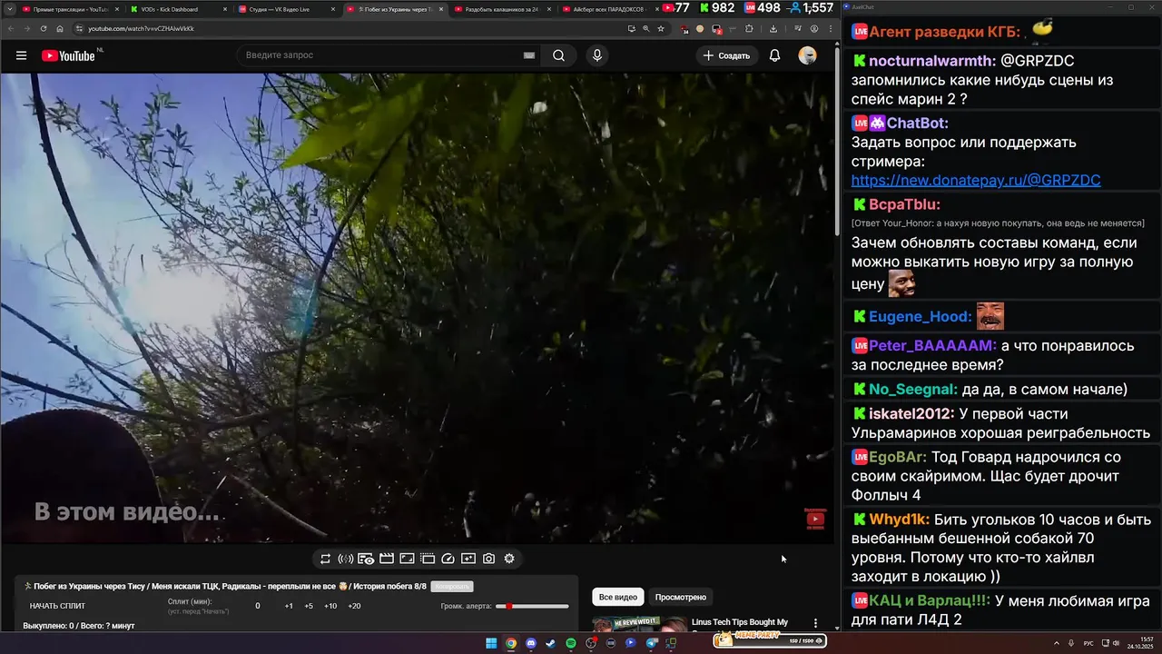This screenshot has height=654, width=1162.
Task: Open the Windows Start button
Action: (x=491, y=643)
